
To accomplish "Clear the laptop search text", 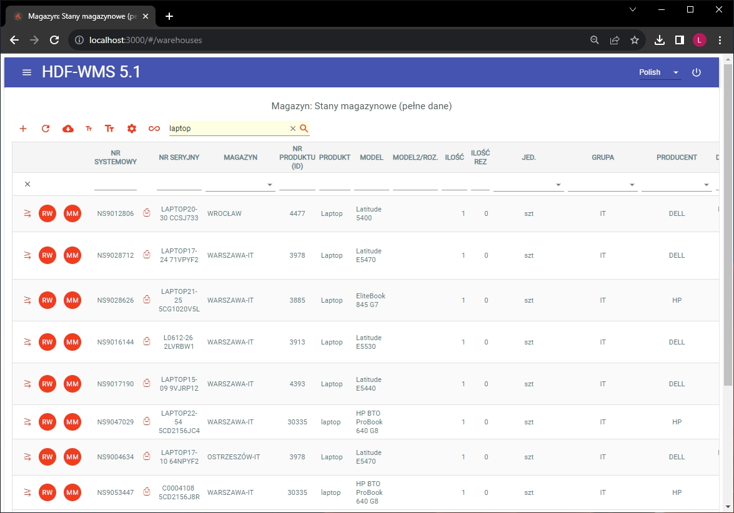I will point(292,129).
